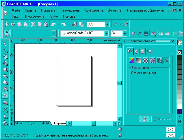This screenshot has height=140, width=184.
Task: Switch to the Outline pen properties tab
Action: click(x=136, y=51)
